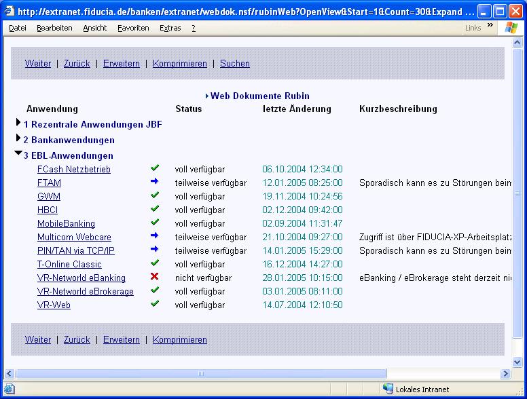
Task: Collapse 3 EBL-Anwendungen triangle
Action: (18, 153)
